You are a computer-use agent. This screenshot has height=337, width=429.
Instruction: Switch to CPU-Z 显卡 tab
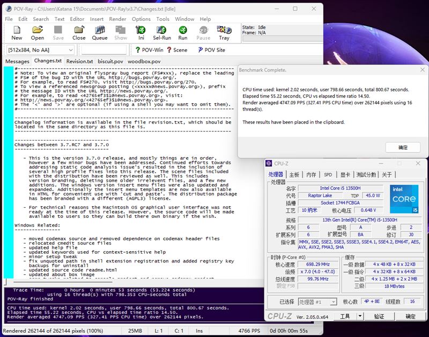345,174
